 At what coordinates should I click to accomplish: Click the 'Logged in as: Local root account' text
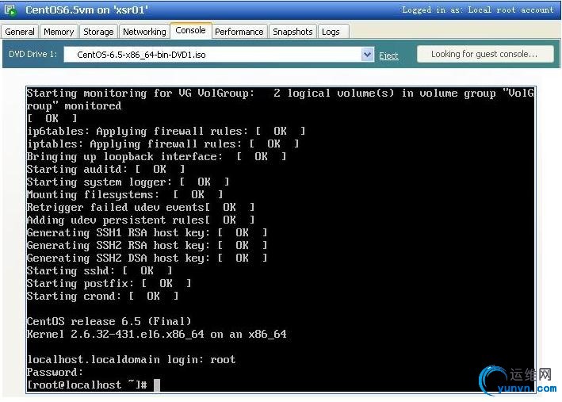pyautogui.click(x=478, y=10)
